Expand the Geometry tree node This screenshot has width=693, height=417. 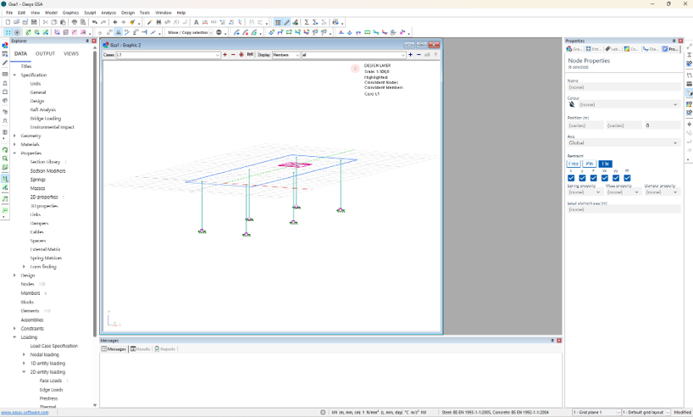(x=14, y=136)
